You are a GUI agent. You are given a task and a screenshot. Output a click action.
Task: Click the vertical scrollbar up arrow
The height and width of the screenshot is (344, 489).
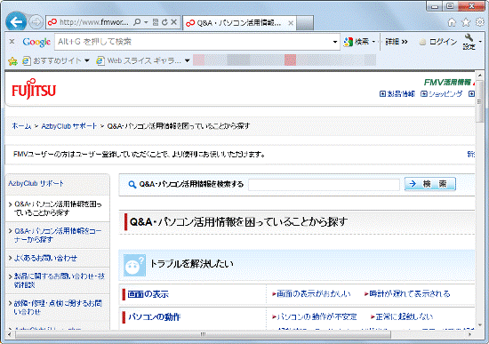coord(479,76)
